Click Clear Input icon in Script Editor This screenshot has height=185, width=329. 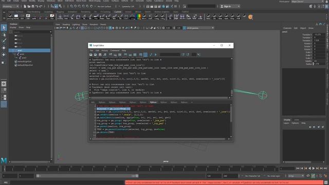coord(115,55)
